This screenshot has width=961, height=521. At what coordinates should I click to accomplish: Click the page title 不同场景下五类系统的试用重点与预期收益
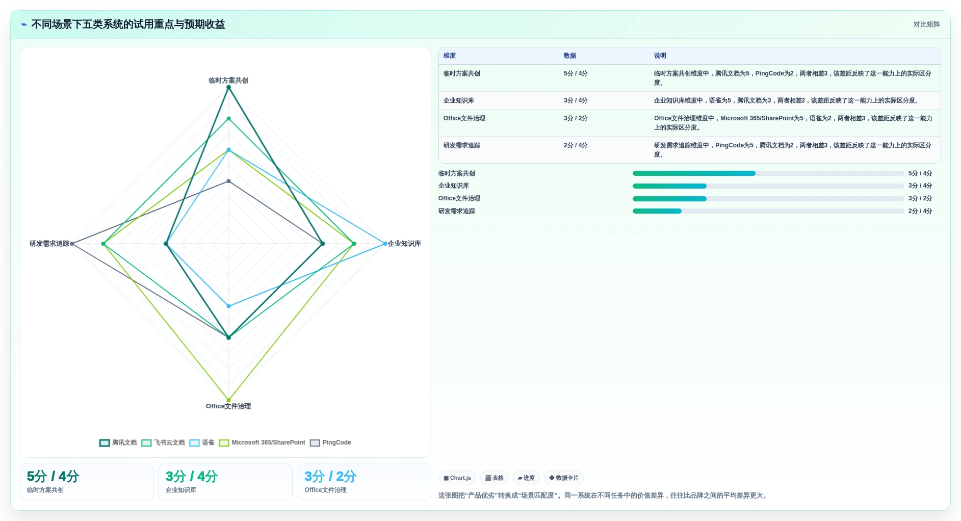[128, 24]
